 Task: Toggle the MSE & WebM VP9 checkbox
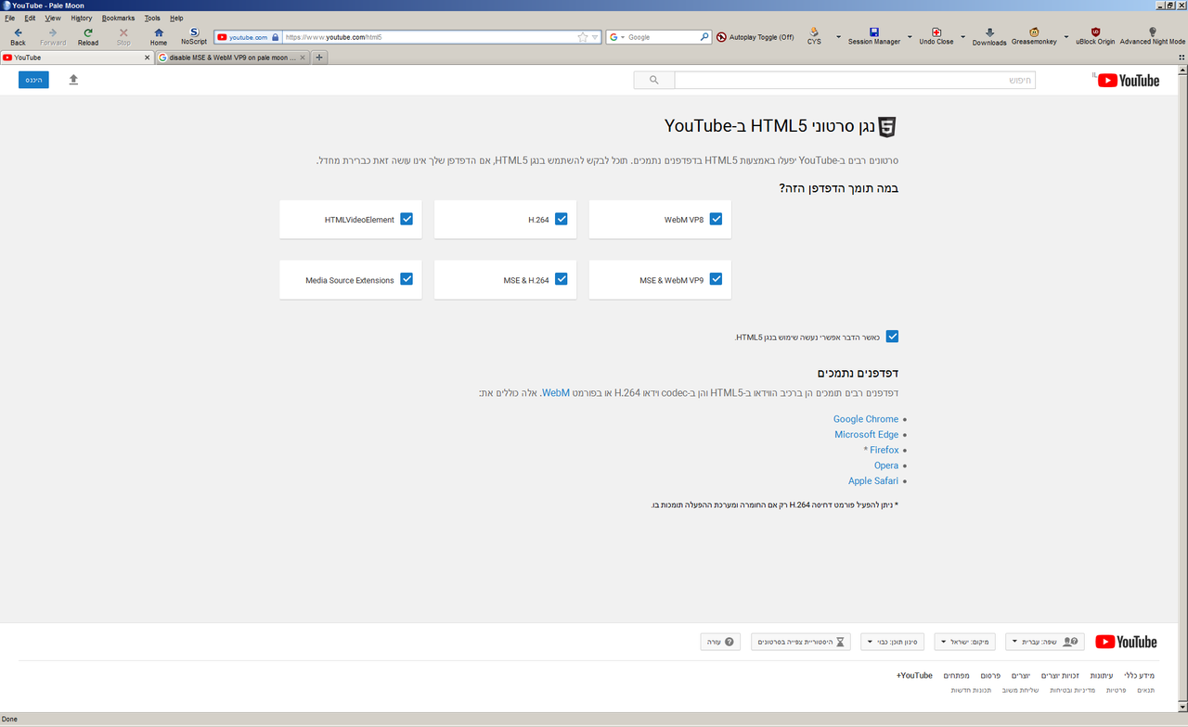[x=716, y=279]
